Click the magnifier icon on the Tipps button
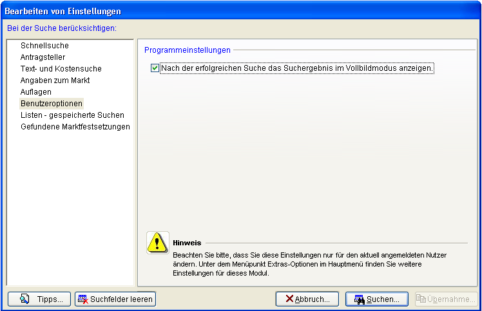The height and width of the screenshot is (311, 482). click(24, 299)
